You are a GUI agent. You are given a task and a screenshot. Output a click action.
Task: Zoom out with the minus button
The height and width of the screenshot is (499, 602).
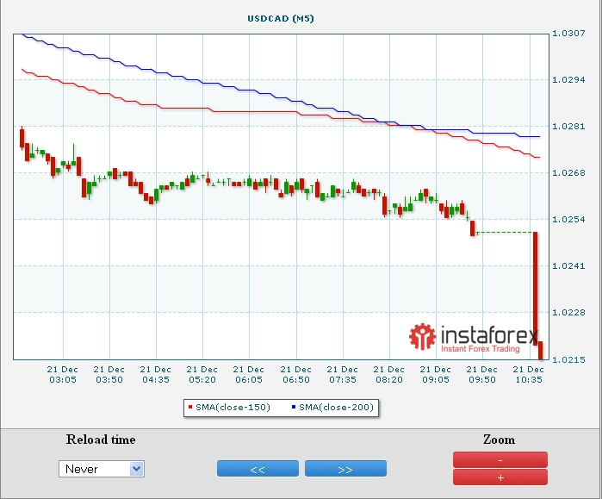tap(500, 460)
